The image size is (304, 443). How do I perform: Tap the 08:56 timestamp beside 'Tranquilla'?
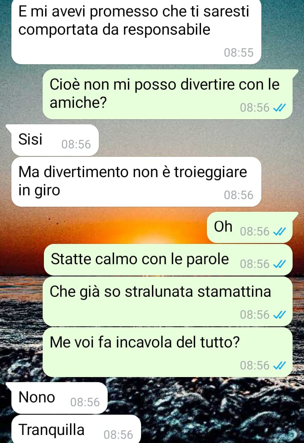pyautogui.click(x=118, y=435)
